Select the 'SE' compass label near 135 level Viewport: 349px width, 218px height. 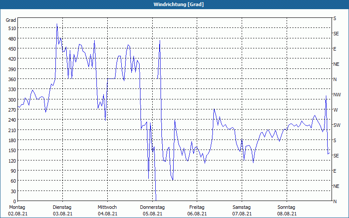click(336, 156)
